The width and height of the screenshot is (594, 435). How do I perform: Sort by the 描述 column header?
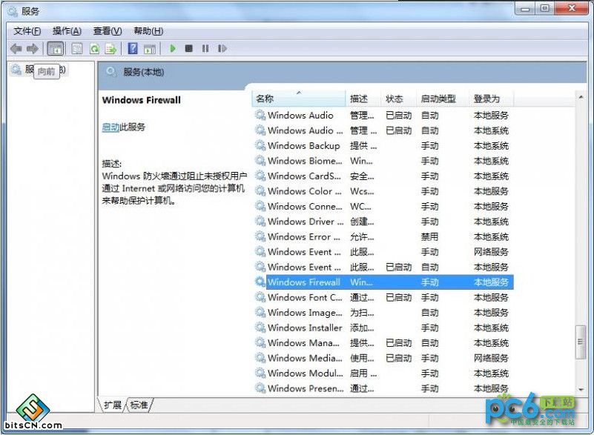(363, 99)
